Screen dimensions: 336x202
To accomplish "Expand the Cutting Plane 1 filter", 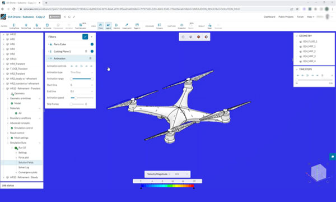I will 48,51.
